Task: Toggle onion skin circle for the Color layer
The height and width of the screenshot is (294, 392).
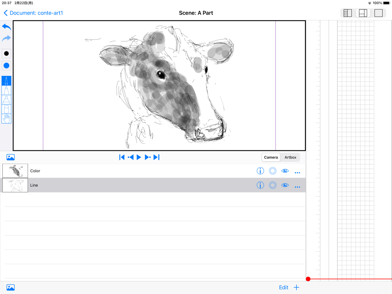Action: tap(273, 171)
